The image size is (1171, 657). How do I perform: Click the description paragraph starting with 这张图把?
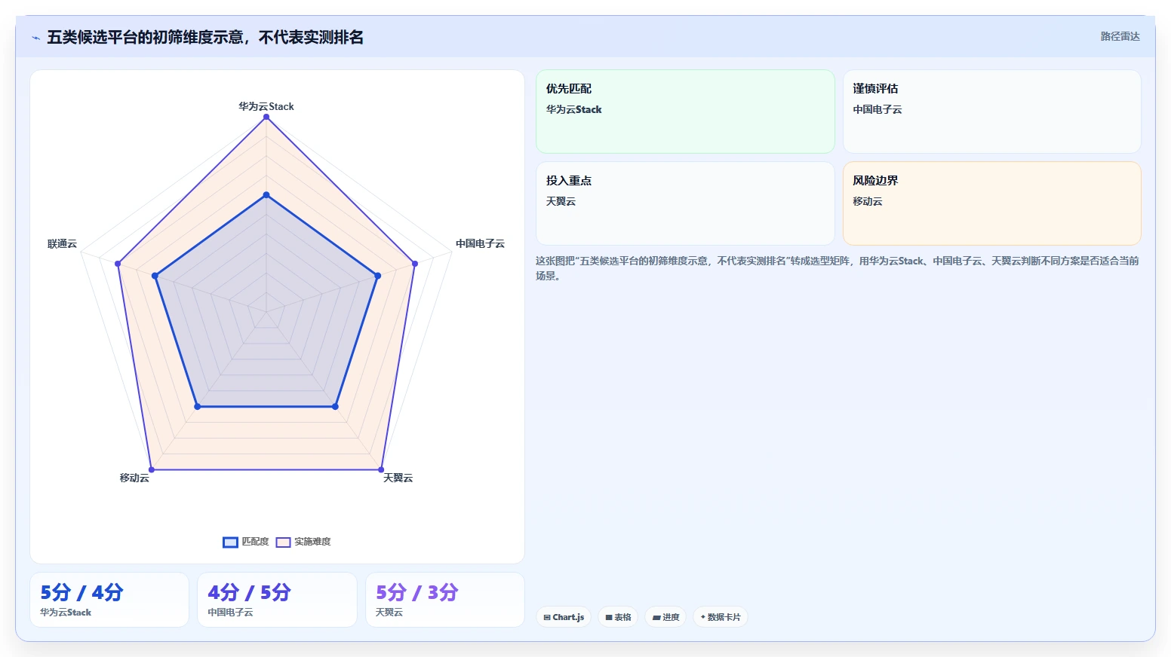(x=838, y=268)
